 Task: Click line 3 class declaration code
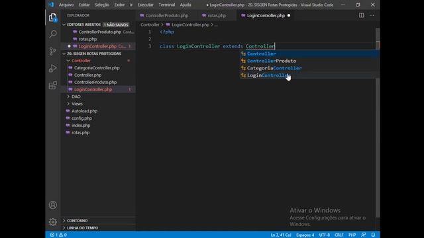pyautogui.click(x=217, y=46)
